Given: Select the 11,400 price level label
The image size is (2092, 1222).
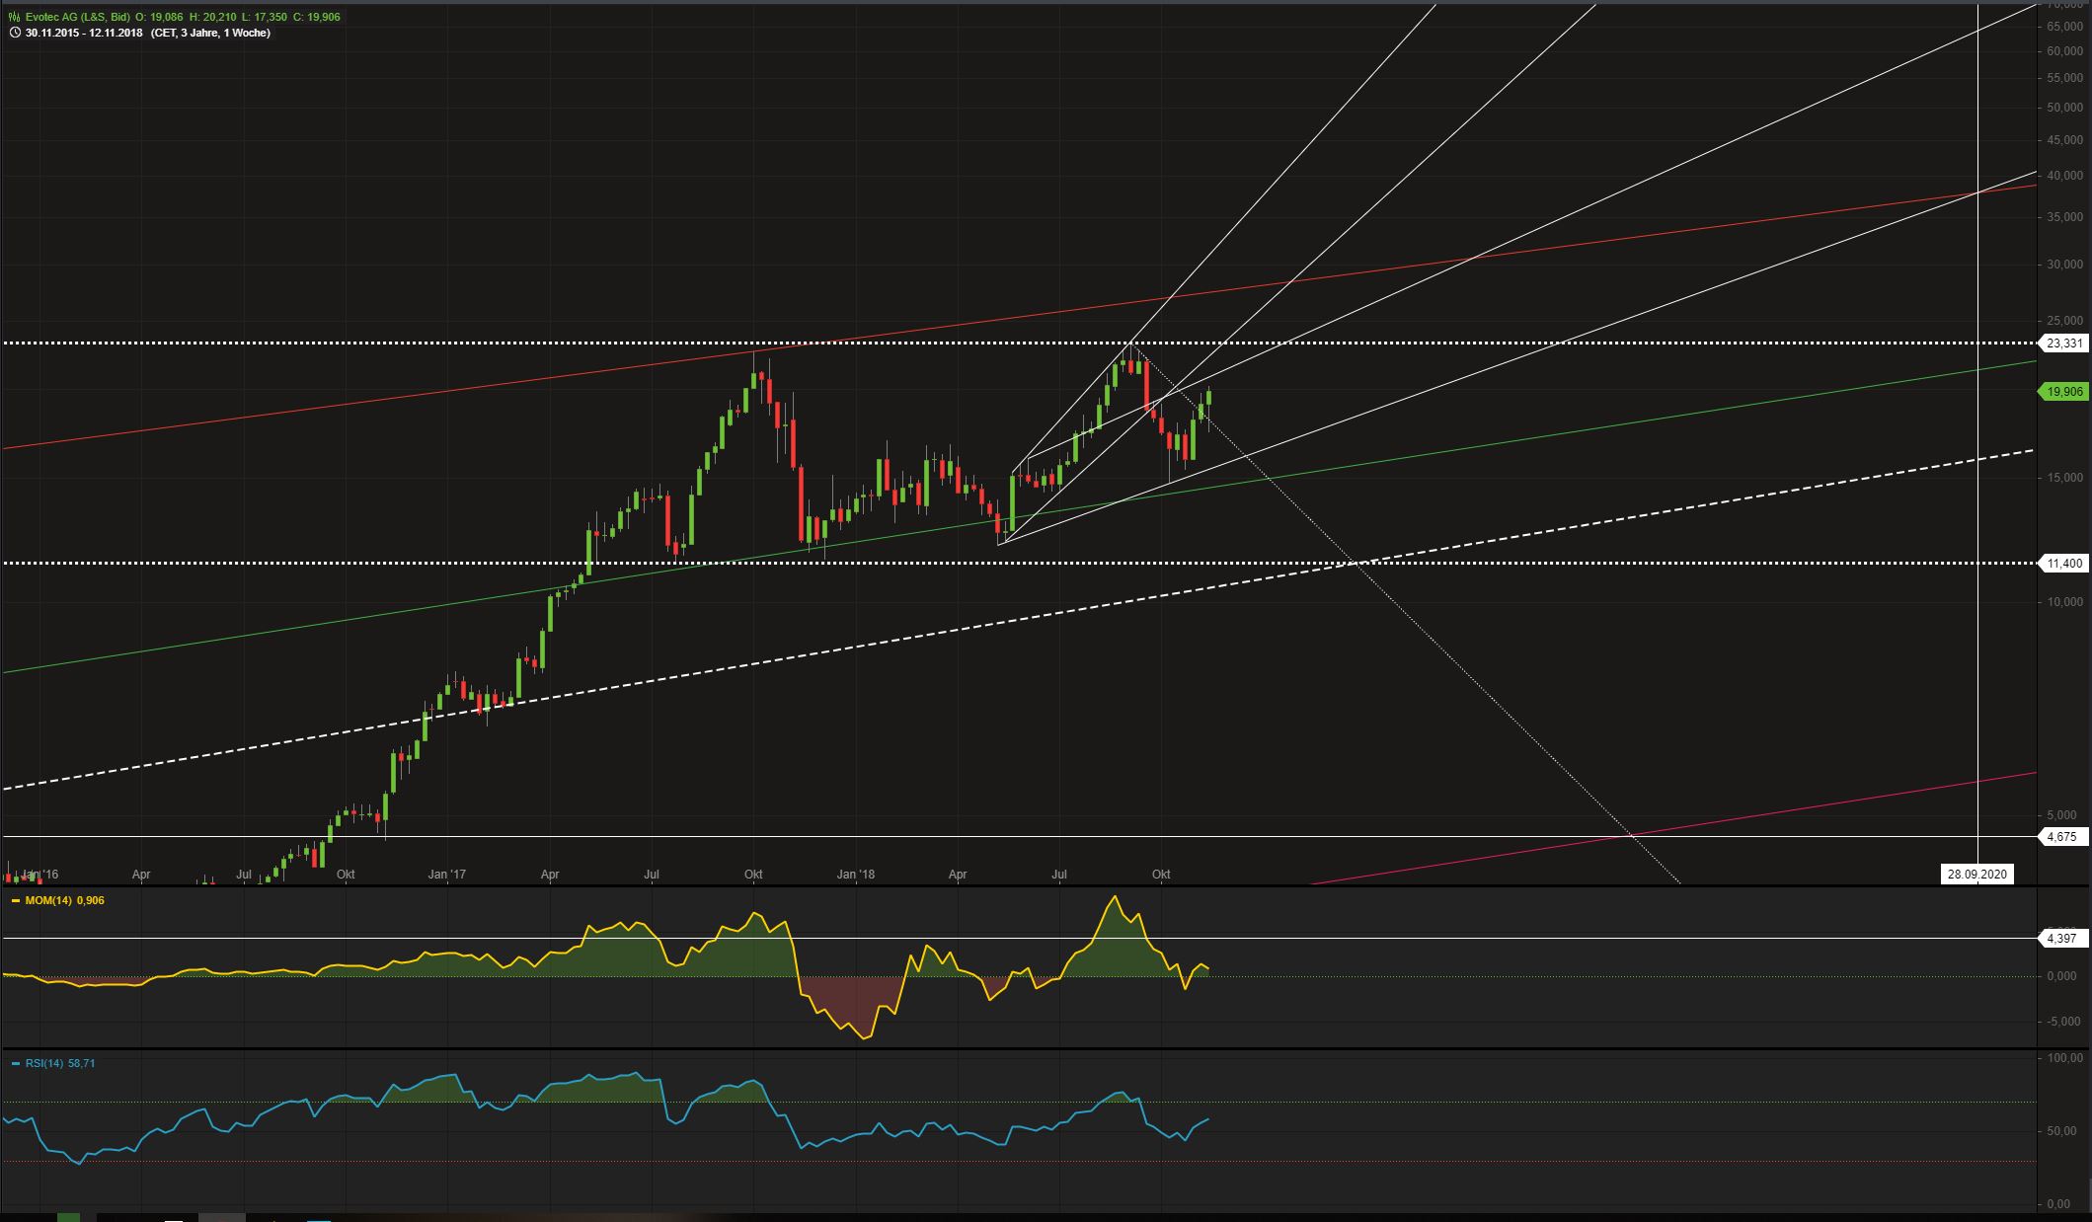Looking at the screenshot, I should coord(2063,564).
